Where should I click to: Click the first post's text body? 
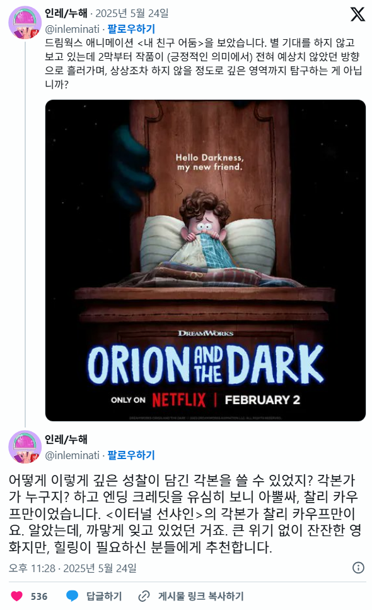coord(204,63)
